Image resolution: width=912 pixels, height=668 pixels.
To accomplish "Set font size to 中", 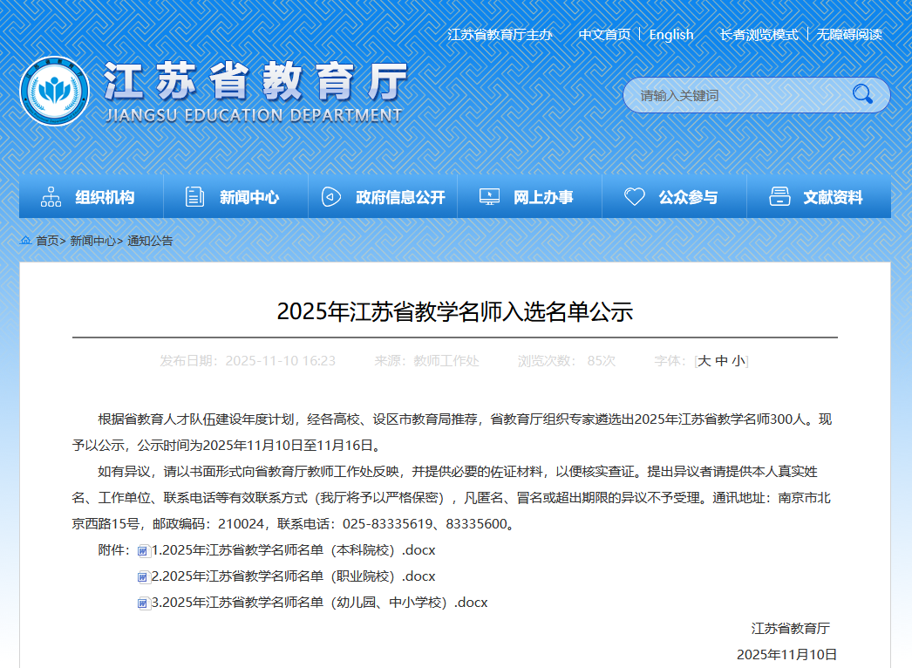I will click(721, 361).
